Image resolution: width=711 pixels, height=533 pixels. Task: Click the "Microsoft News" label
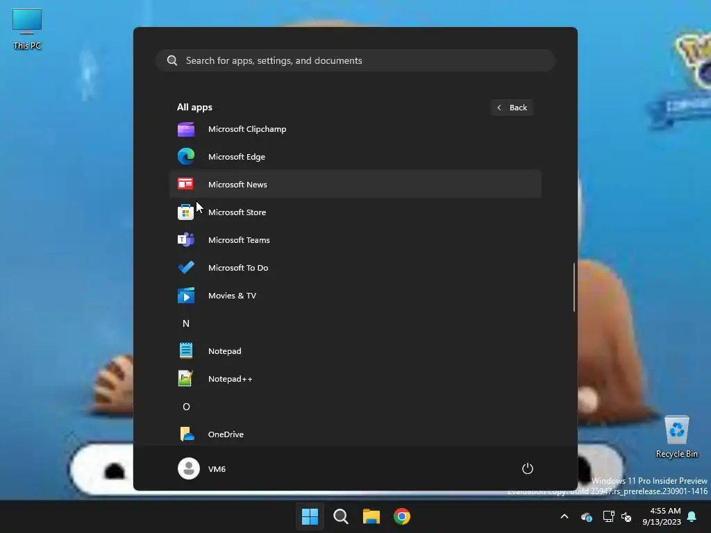click(237, 185)
